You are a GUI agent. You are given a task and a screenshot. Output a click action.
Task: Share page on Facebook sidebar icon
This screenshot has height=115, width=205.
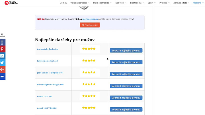pos(3,42)
